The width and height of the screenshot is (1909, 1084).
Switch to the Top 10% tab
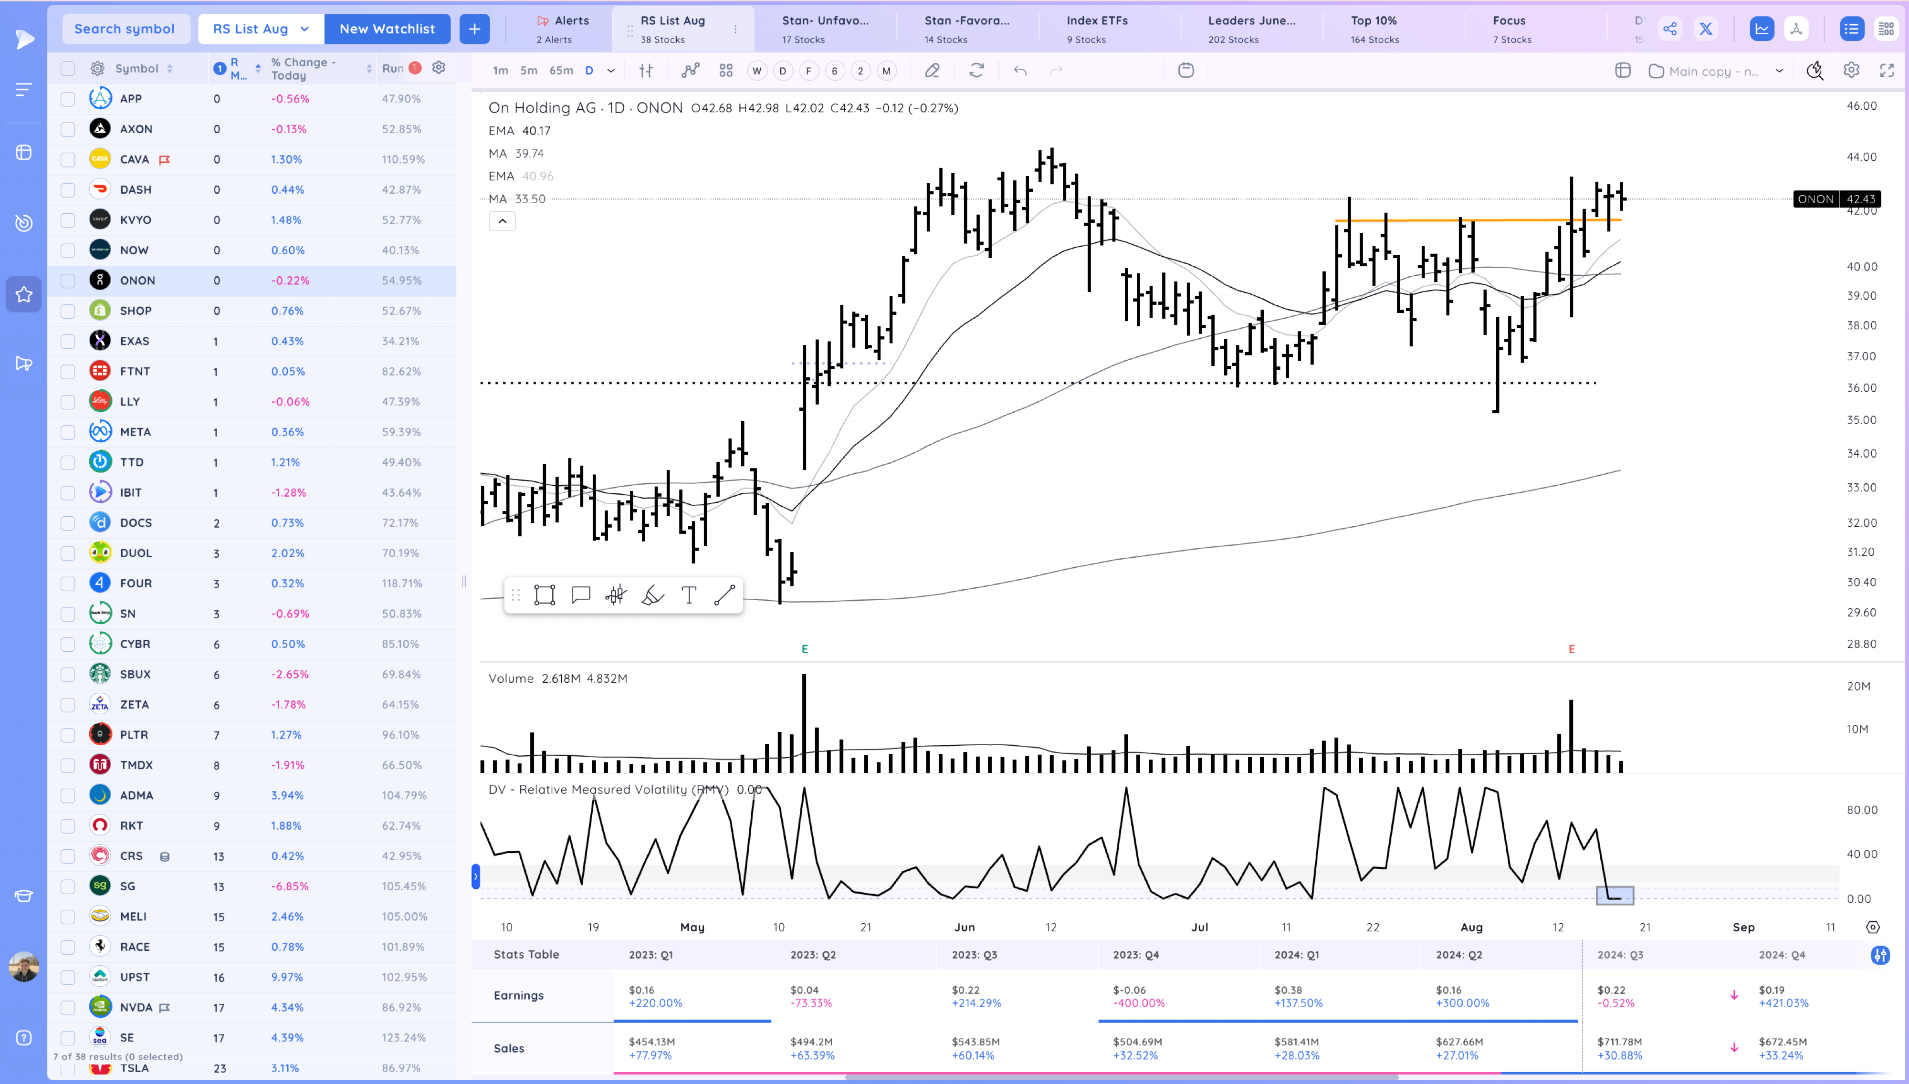click(1374, 28)
